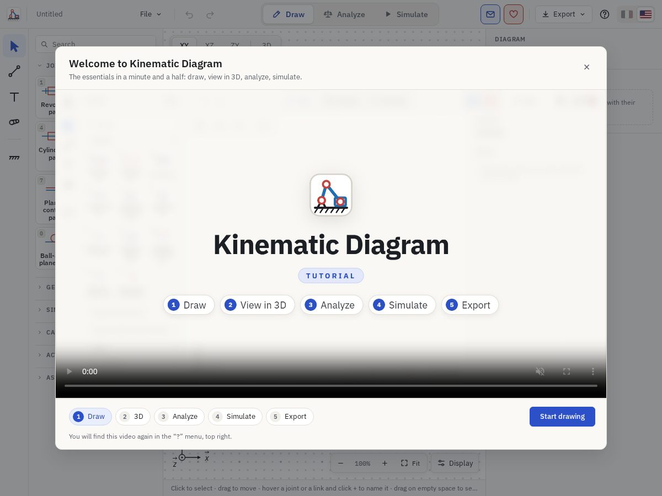The height and width of the screenshot is (496, 662).
Task: Zoom out with the minus button
Action: [340, 463]
